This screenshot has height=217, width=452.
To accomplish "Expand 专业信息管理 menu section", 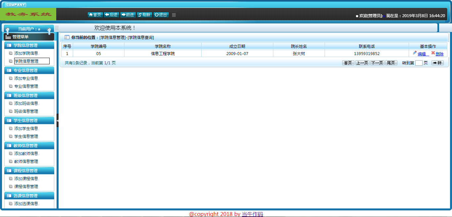I will pyautogui.click(x=29, y=70).
